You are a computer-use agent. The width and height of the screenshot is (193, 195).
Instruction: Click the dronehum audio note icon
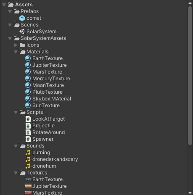pos(28,166)
